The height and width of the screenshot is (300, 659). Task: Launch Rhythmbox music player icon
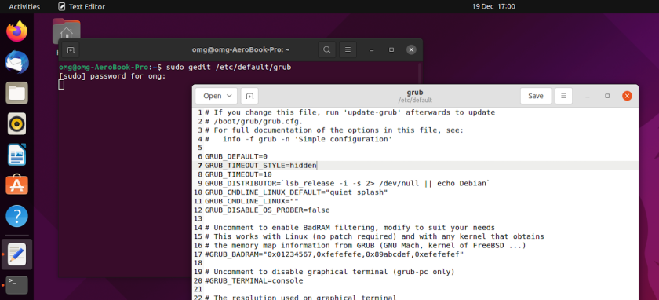click(x=16, y=124)
